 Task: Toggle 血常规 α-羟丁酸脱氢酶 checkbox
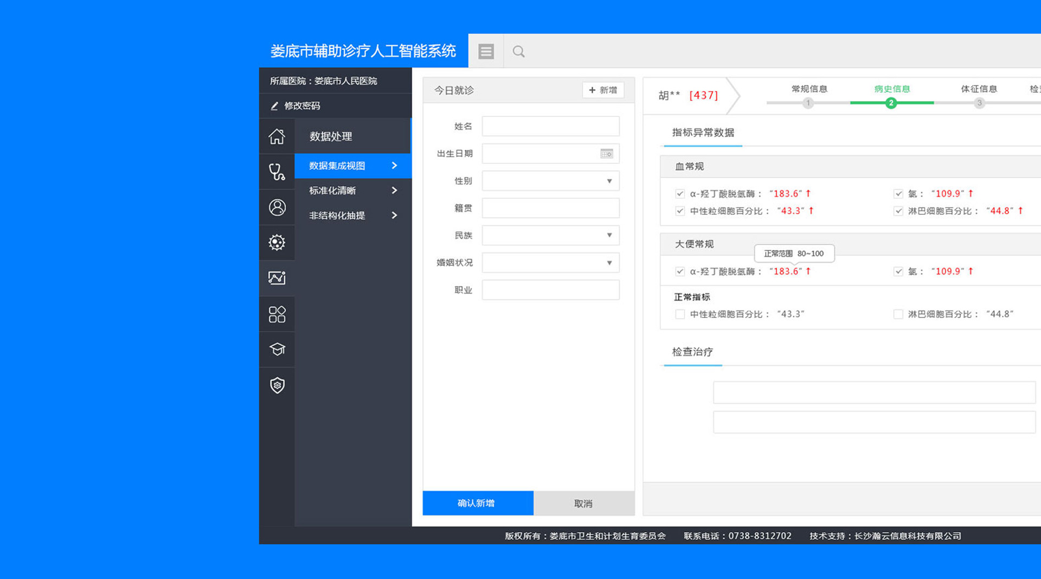point(680,193)
